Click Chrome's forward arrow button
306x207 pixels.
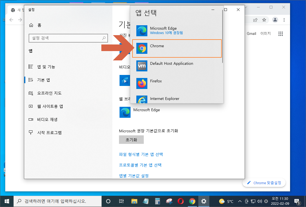click(20, 20)
